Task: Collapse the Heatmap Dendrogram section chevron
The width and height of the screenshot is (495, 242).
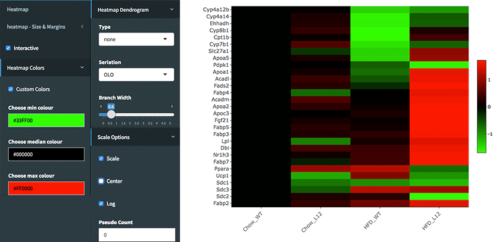Action: tap(172, 9)
